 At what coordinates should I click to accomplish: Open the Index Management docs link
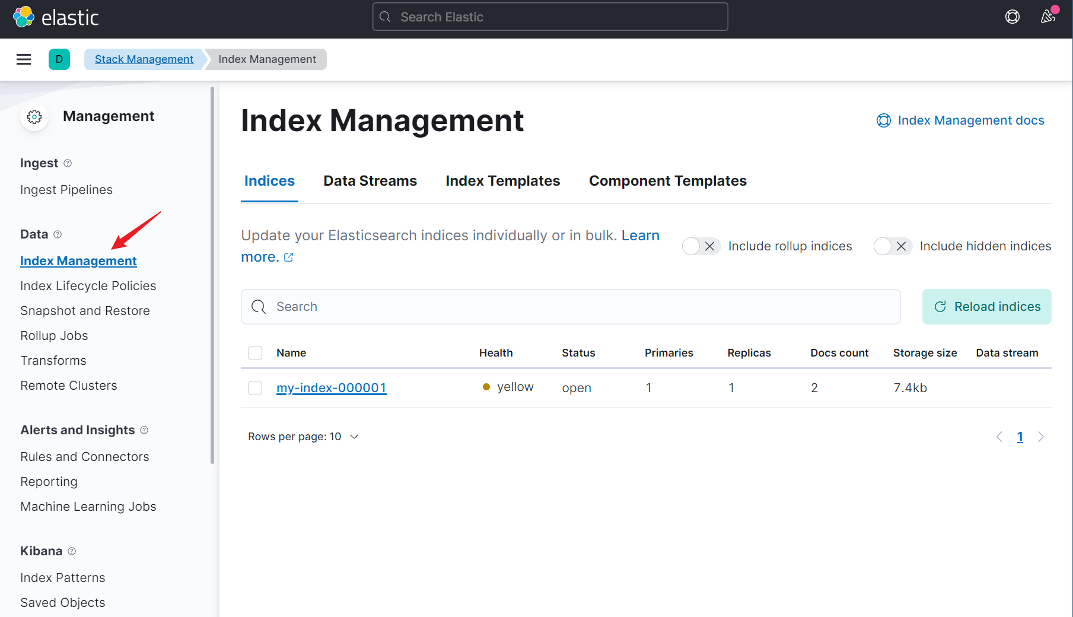click(971, 120)
